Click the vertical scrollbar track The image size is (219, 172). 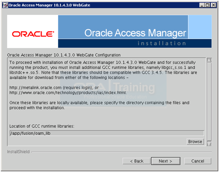[x=209, y=102]
